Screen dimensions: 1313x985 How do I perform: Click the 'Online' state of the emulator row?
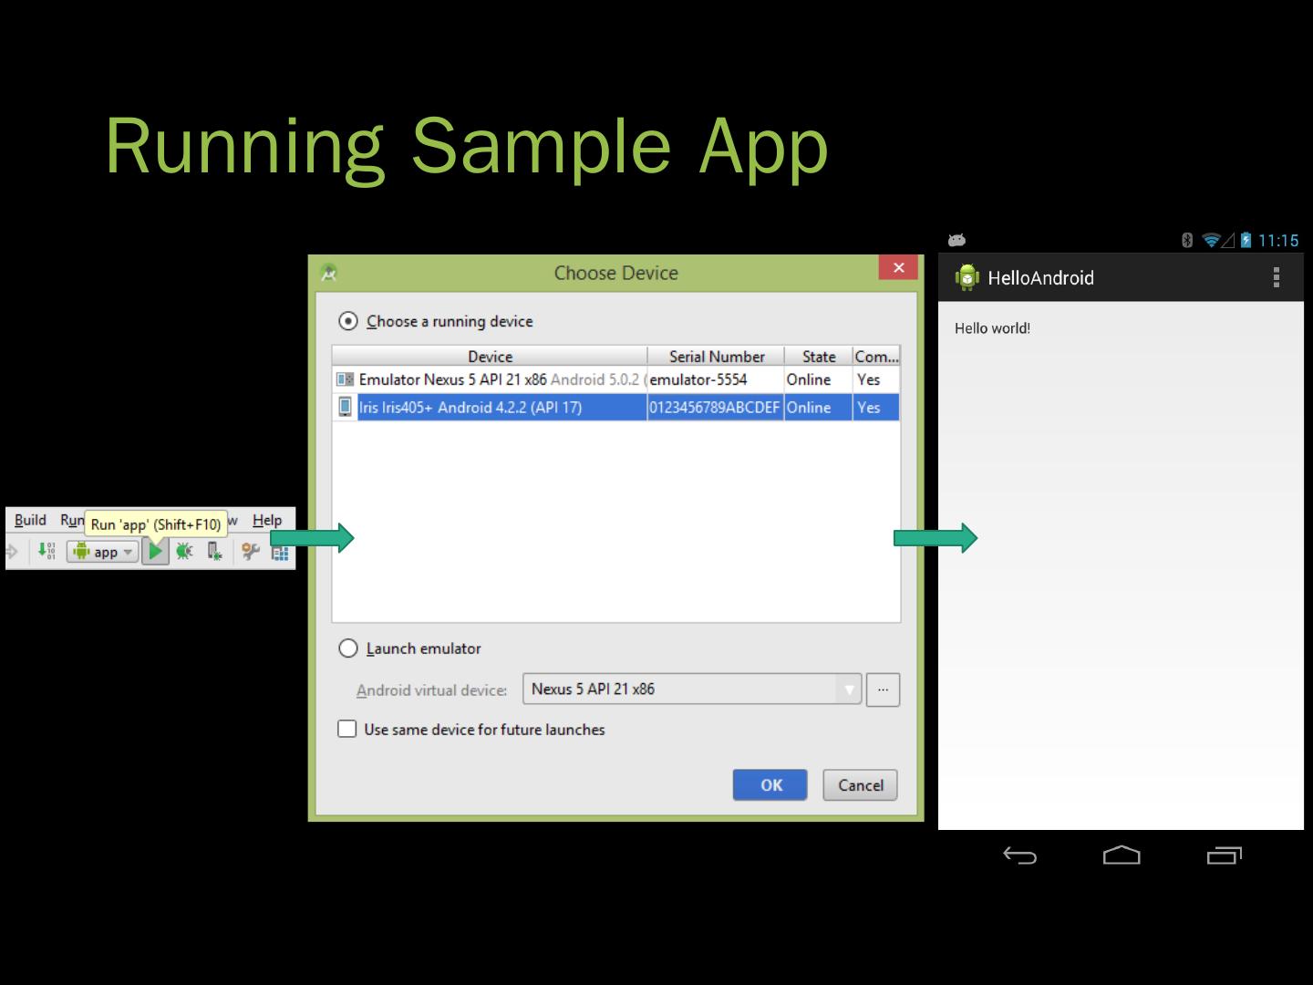click(809, 379)
